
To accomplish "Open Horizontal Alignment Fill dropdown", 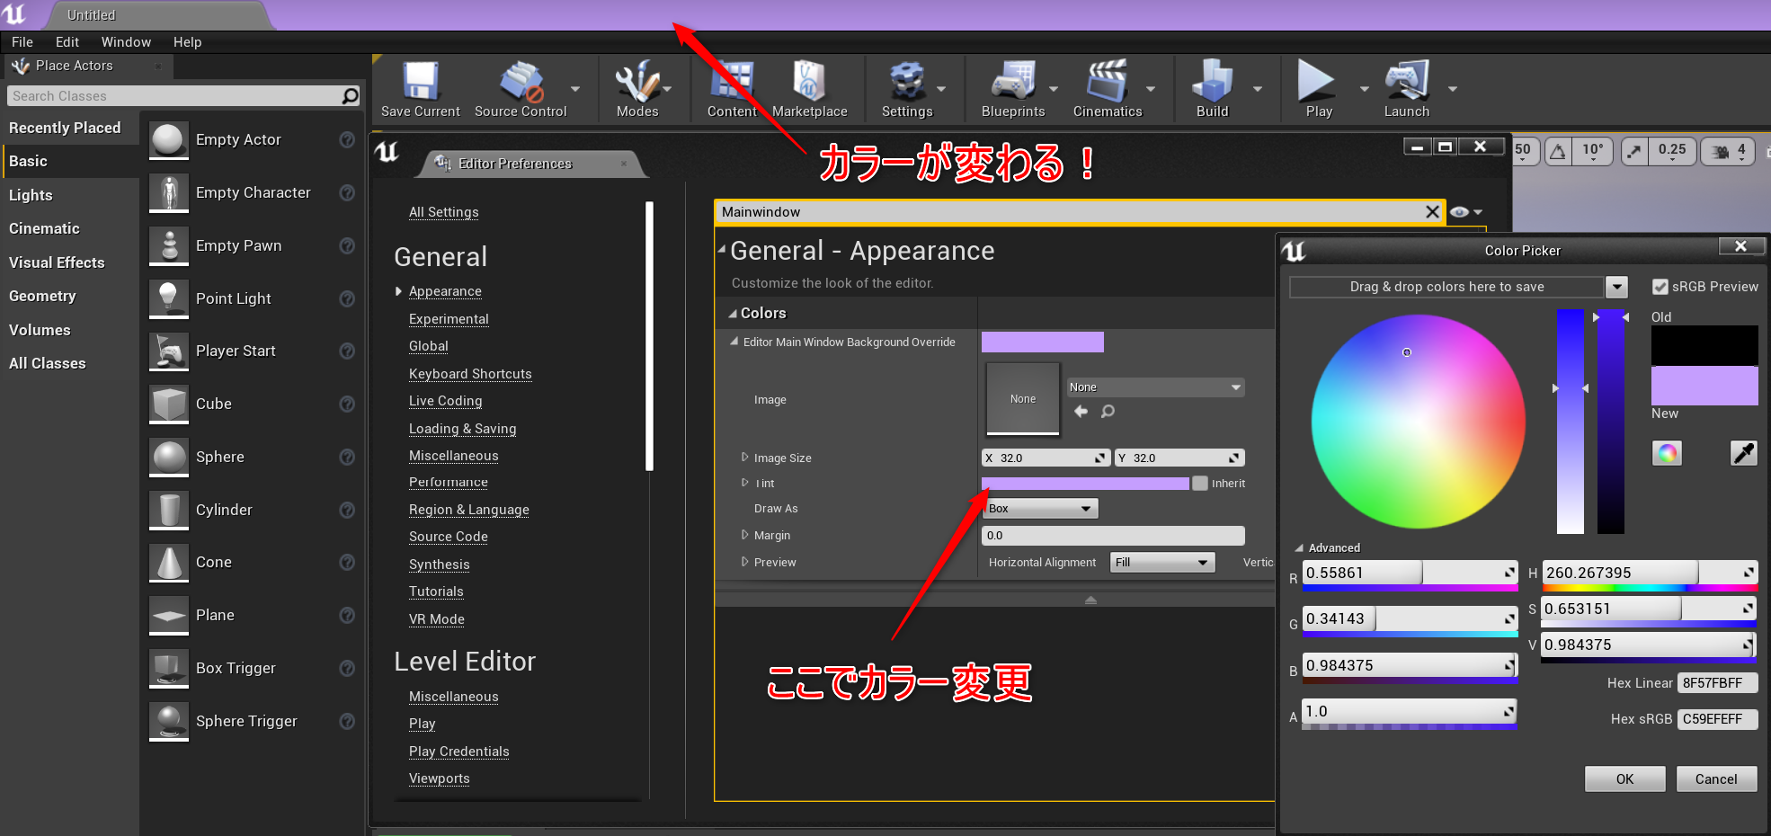I will (x=1162, y=563).
